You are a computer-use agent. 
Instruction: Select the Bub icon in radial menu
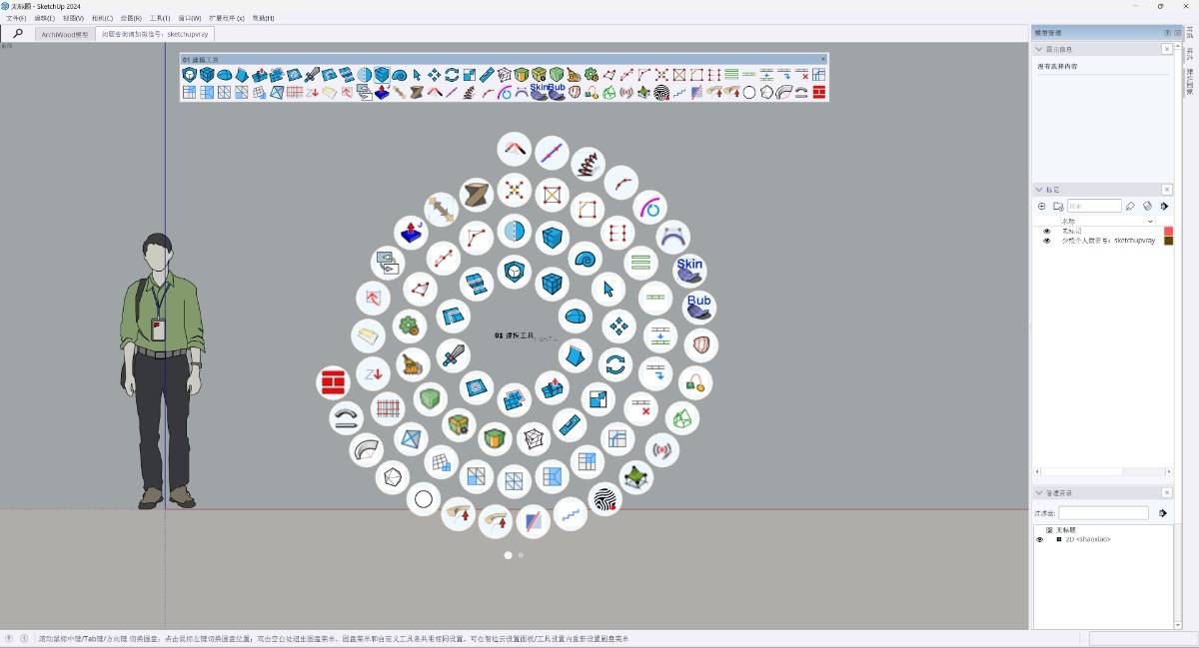click(x=698, y=306)
